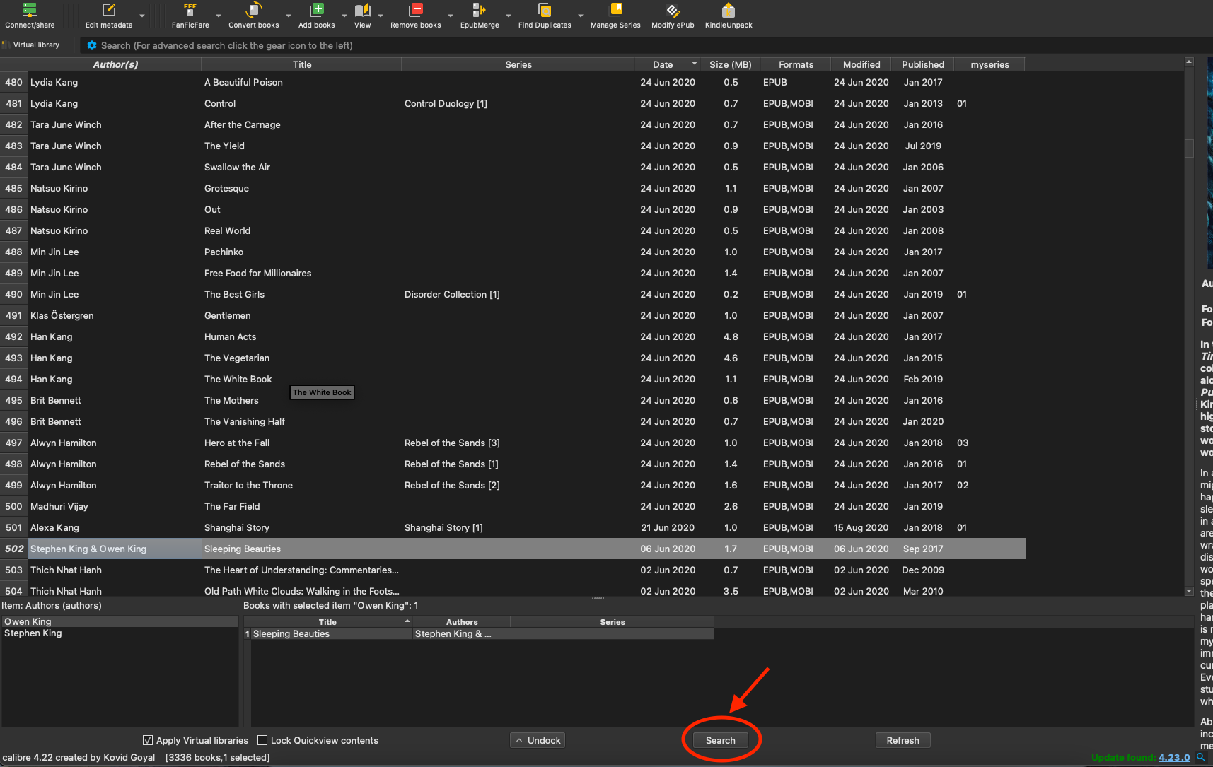Expand the Find Duplicates dropdown arrow
Screen dimensions: 1213x767
[581, 16]
